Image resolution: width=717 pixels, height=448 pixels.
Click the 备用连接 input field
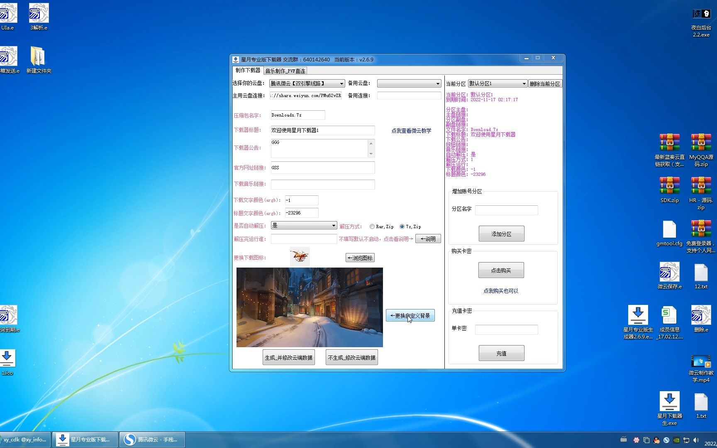pos(409,95)
